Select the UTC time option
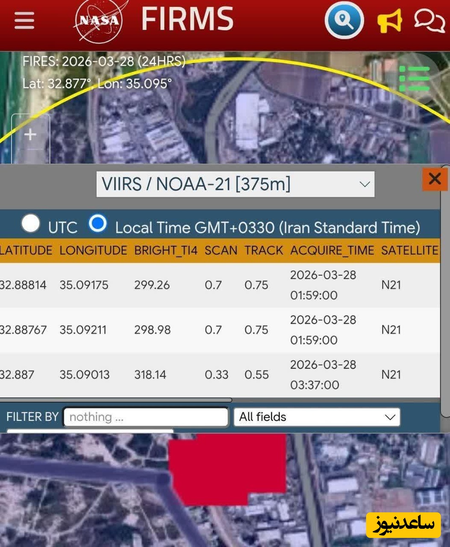 click(x=31, y=224)
